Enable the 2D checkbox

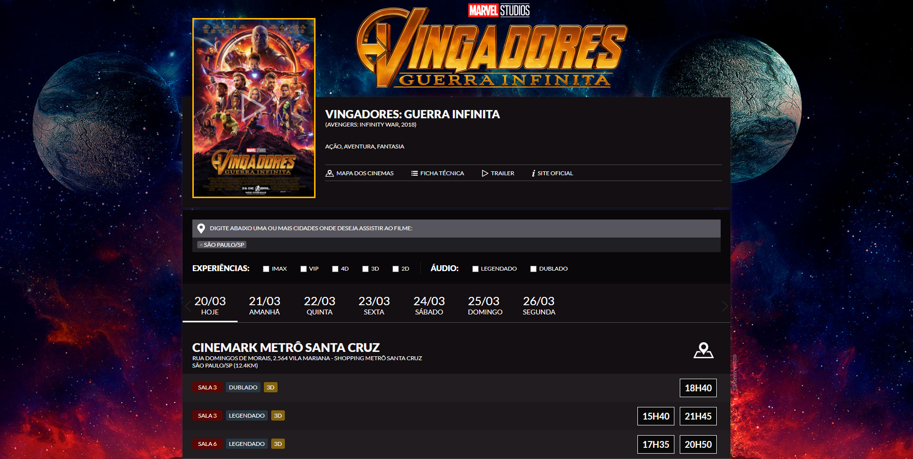click(x=395, y=269)
